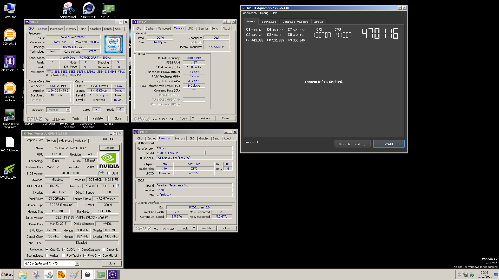Viewport: 499px width, 280px height.
Task: Toggle Vulkan checkbox
Action: (x=47, y=255)
